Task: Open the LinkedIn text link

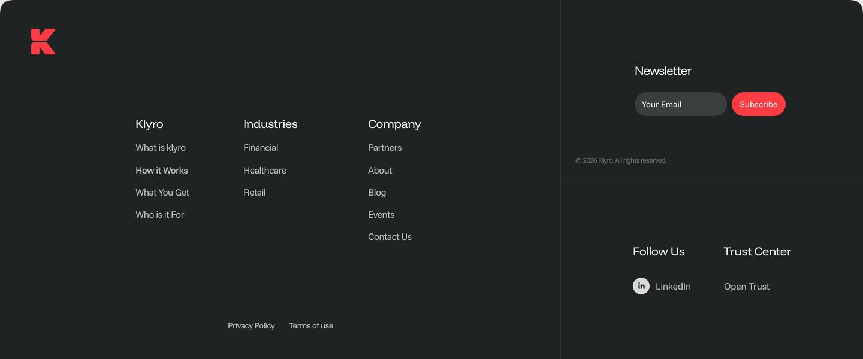Action: point(673,287)
